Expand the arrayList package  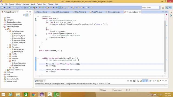[x=8, y=45]
